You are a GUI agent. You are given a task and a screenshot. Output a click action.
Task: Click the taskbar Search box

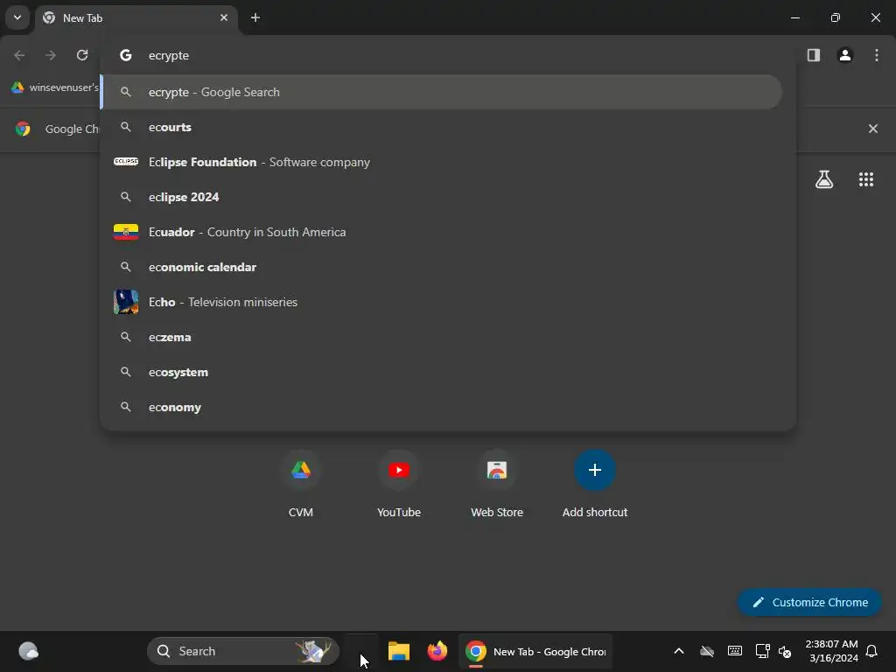click(243, 651)
